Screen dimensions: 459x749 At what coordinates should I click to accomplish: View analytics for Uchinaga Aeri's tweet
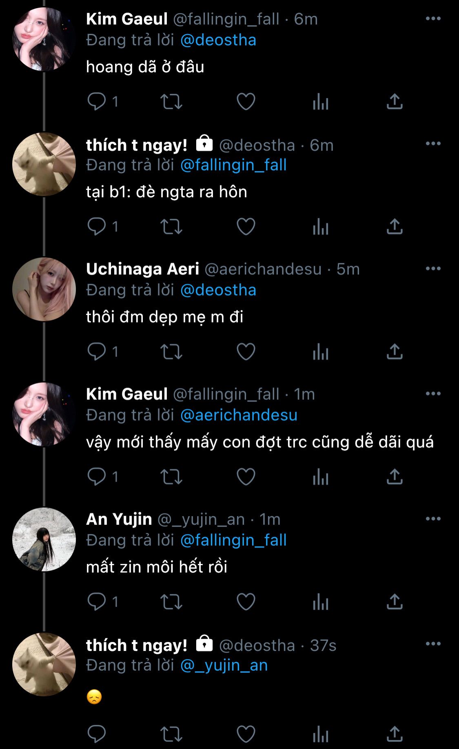(x=320, y=352)
